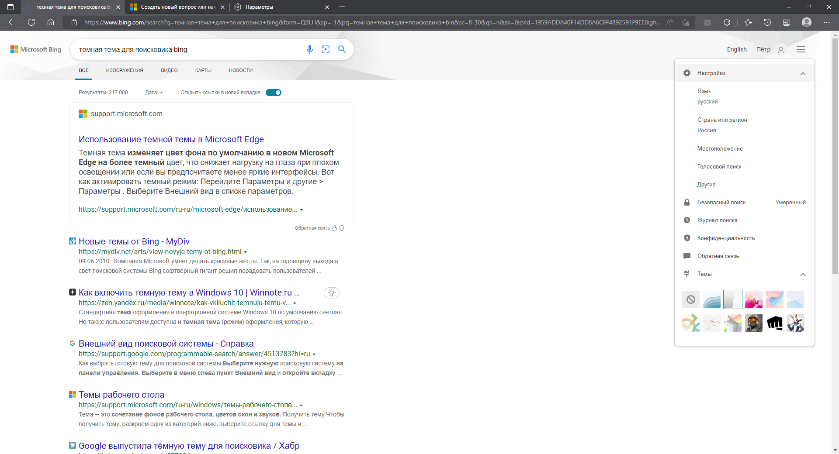
Task: Collapse the Настройки section
Action: 803,73
